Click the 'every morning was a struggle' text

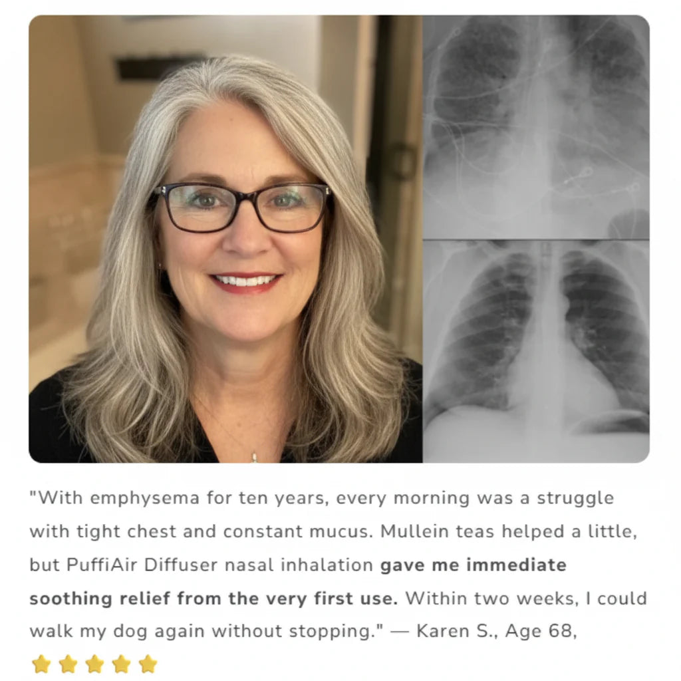[x=475, y=499]
